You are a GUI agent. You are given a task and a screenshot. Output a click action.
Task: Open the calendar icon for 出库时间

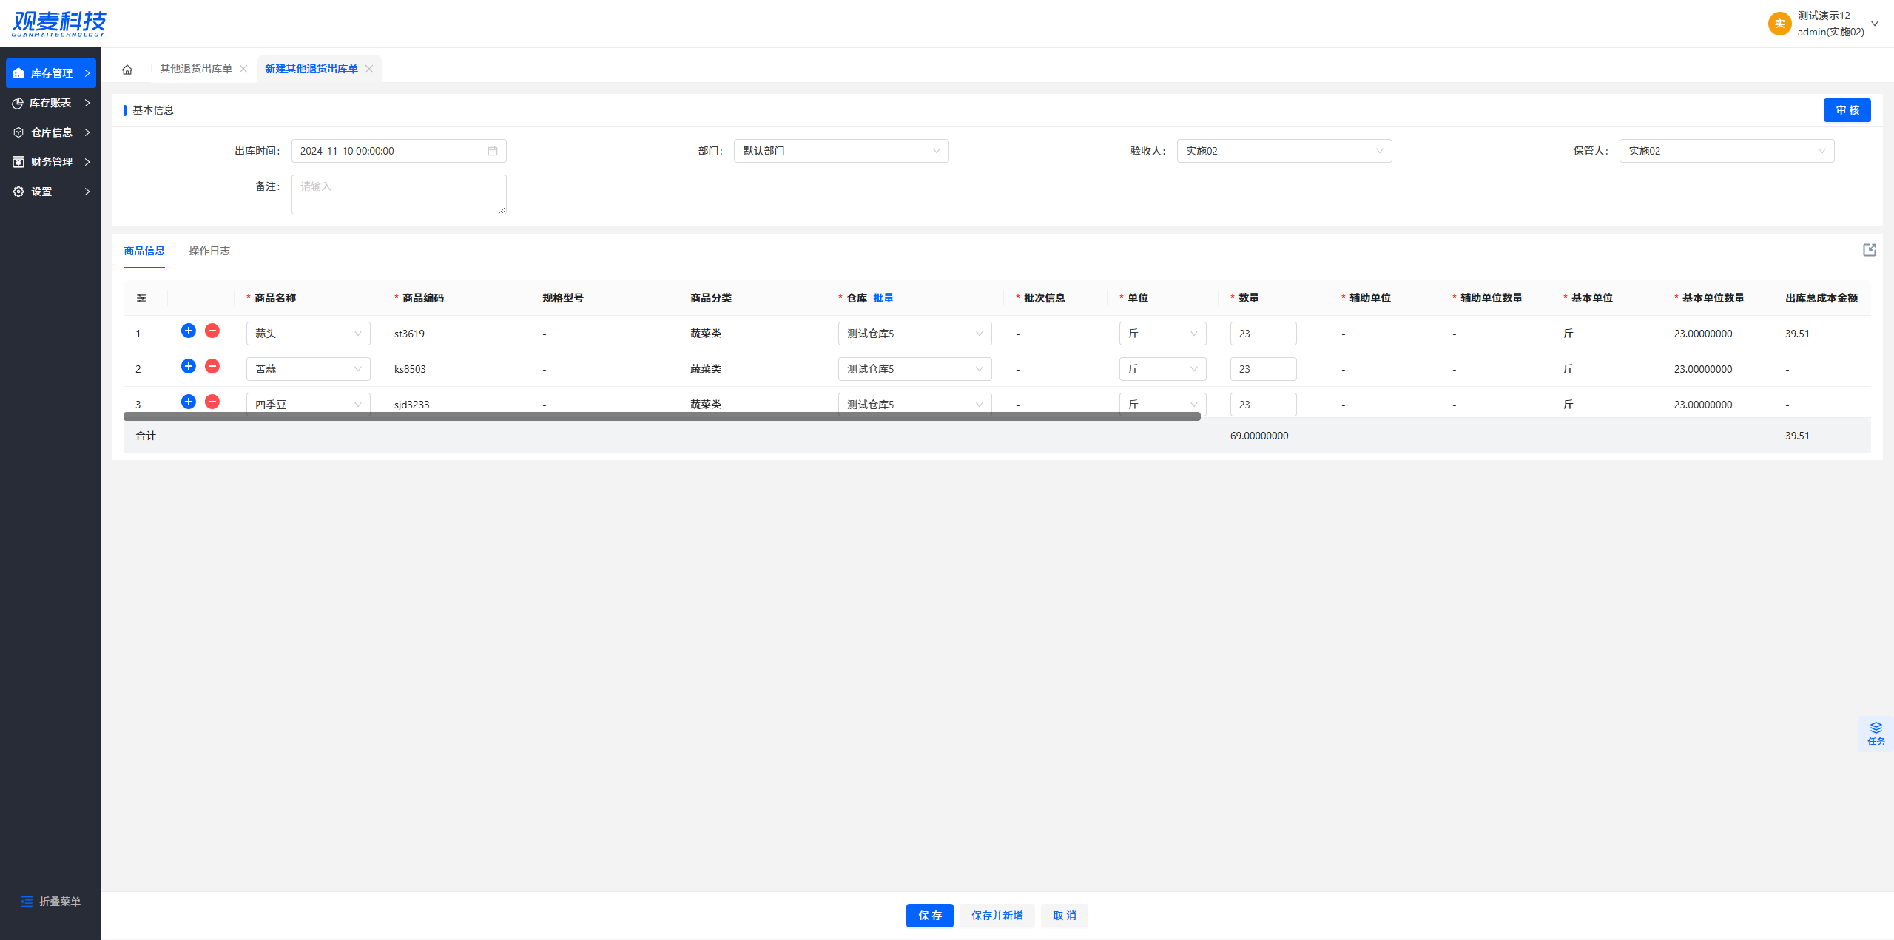[493, 151]
